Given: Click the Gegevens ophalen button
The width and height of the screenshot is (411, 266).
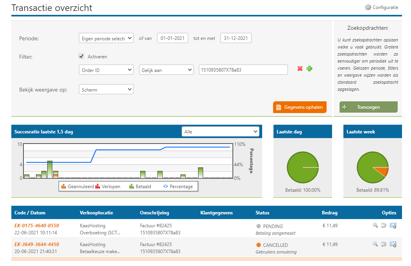Looking at the screenshot, I should click(300, 107).
